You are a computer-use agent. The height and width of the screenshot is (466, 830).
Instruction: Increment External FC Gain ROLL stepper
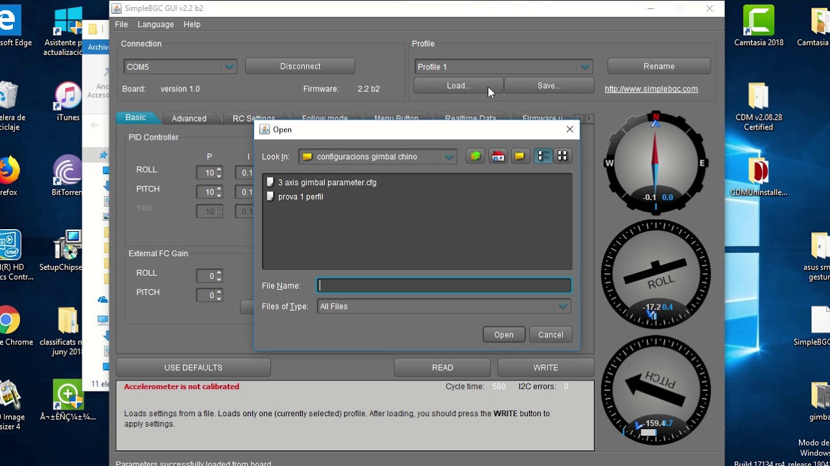tap(219, 272)
